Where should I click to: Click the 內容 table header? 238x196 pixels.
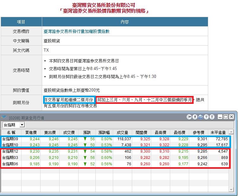click(125, 22)
